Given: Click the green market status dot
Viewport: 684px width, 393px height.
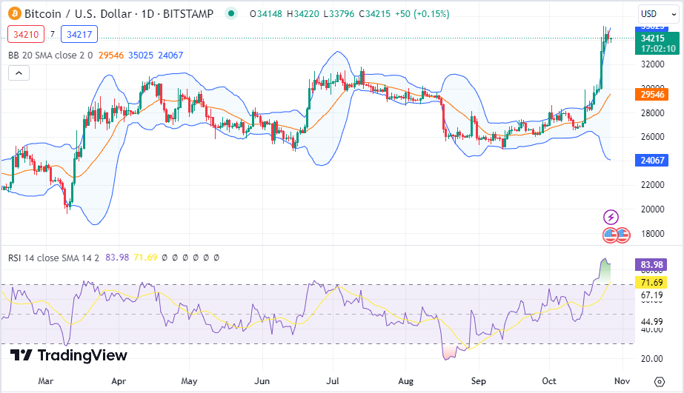Looking at the screenshot, I should tap(232, 13).
